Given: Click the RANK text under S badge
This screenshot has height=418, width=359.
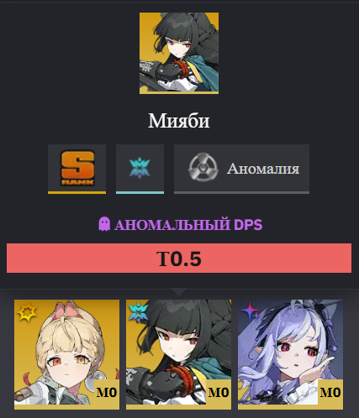Looking at the screenshot, I should point(77,182).
